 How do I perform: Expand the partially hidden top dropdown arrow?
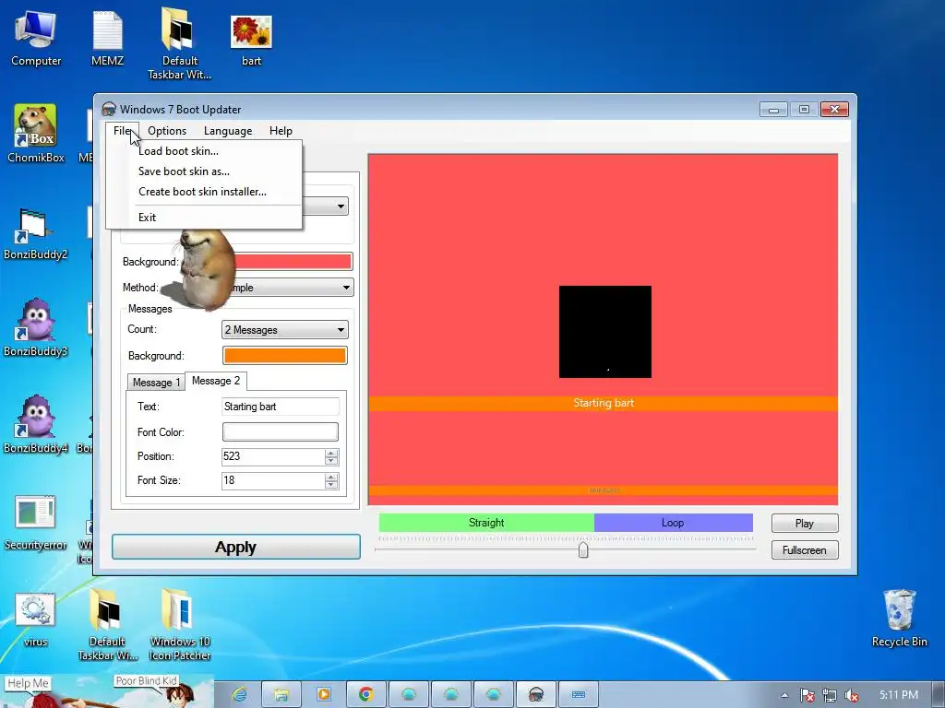[x=341, y=206]
